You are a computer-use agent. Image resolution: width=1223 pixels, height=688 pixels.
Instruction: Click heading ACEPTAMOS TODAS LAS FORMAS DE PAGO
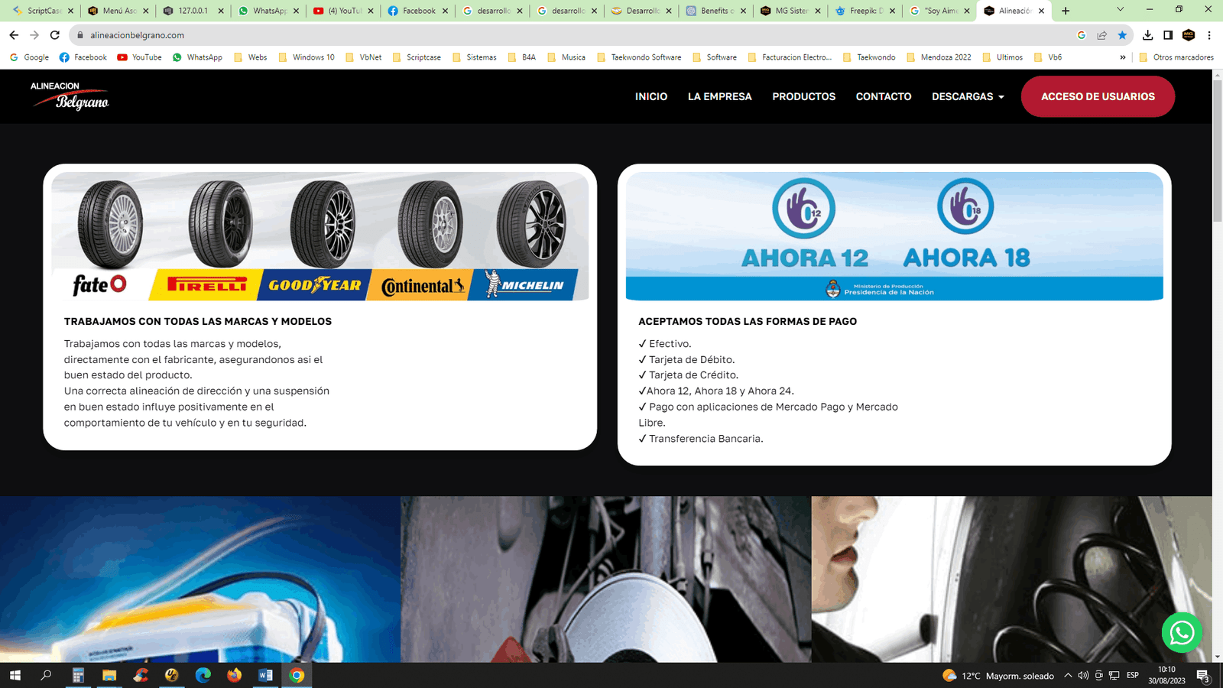pyautogui.click(x=748, y=322)
